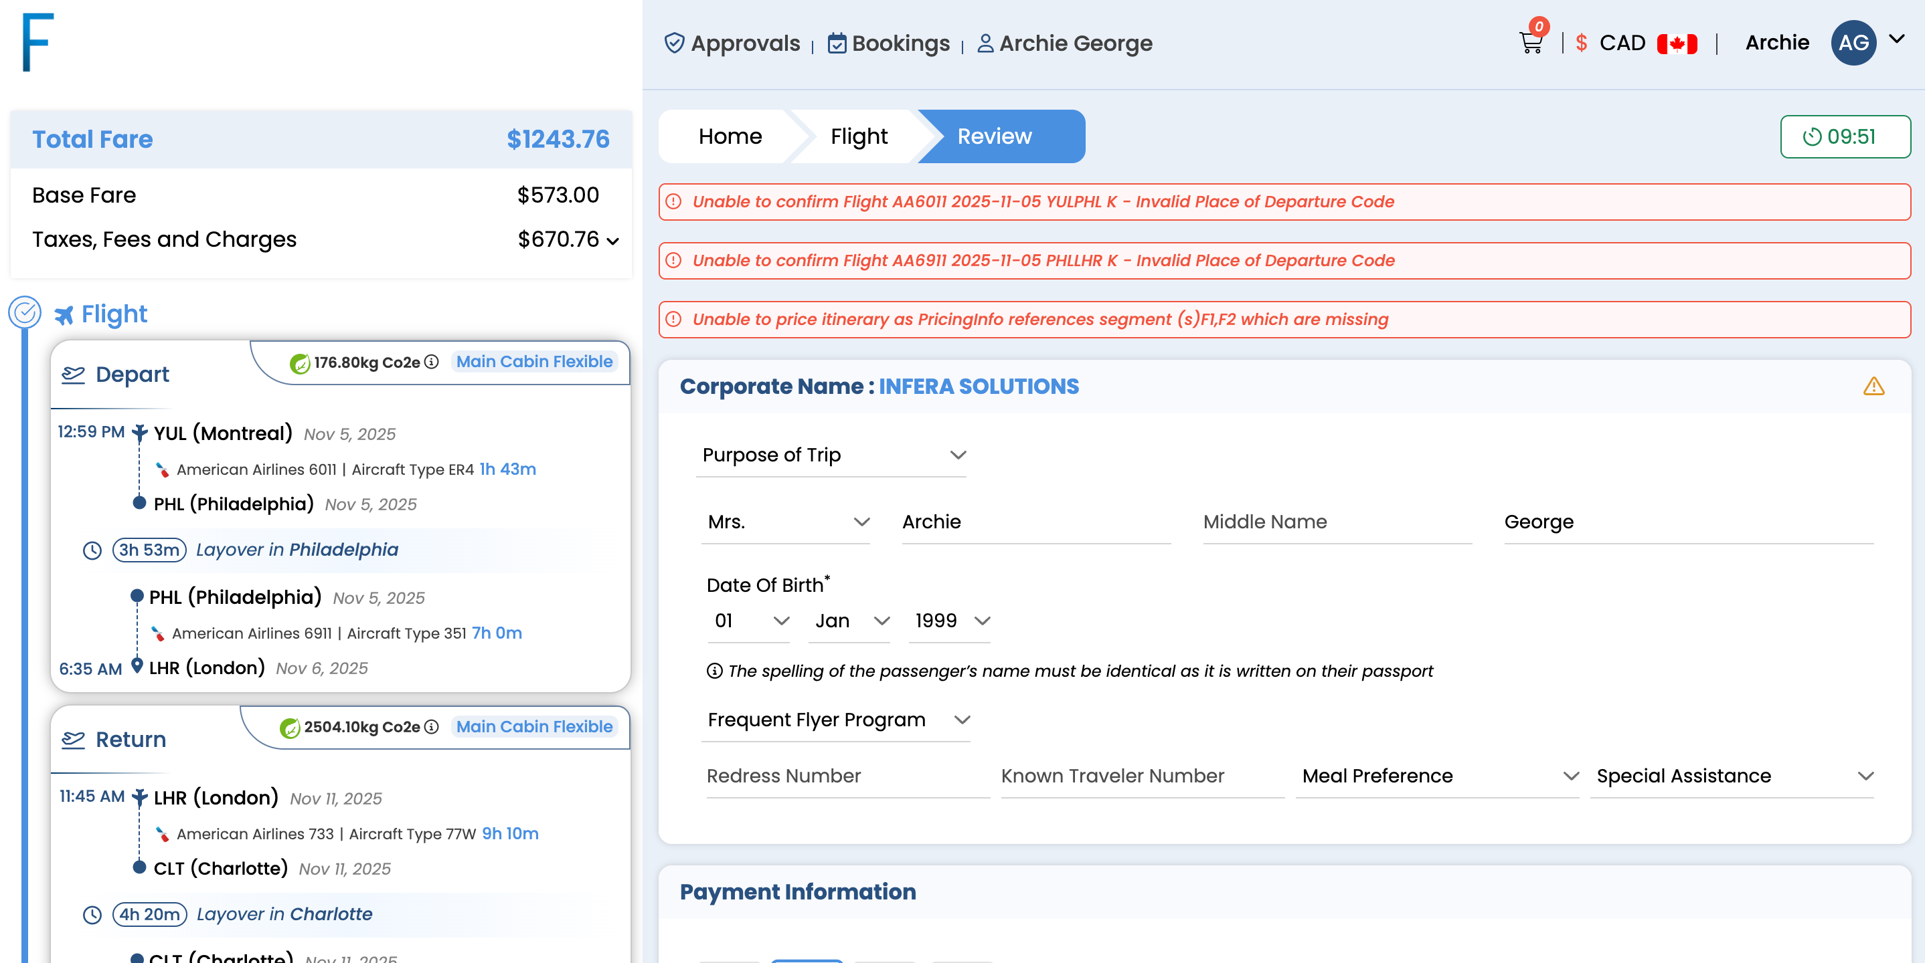This screenshot has width=1925, height=963.
Task: Click the Canada flag currency icon
Action: [x=1676, y=43]
